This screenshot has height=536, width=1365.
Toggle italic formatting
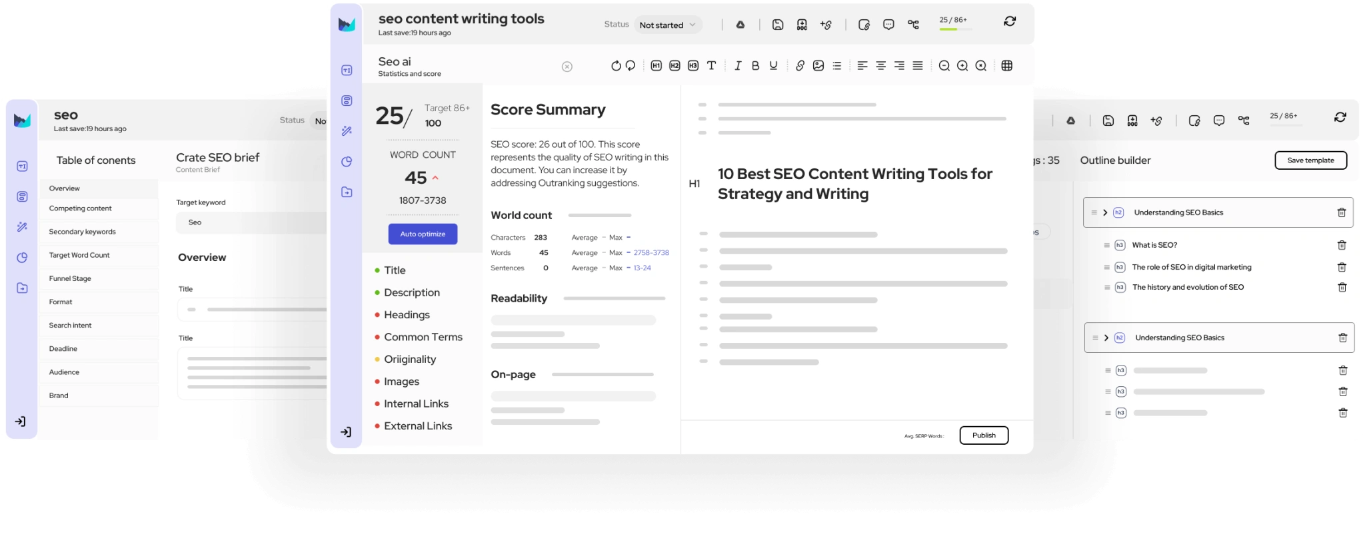[x=737, y=65]
